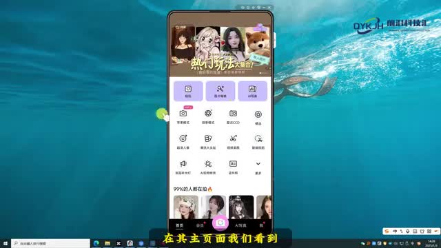Open the smiley-face 超清人像 icon

point(183,138)
